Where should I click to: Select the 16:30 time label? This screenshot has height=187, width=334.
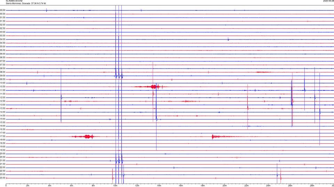pos(2,129)
